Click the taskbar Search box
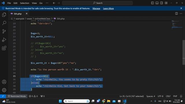The width and height of the screenshot is (185, 104). coord(77,101)
